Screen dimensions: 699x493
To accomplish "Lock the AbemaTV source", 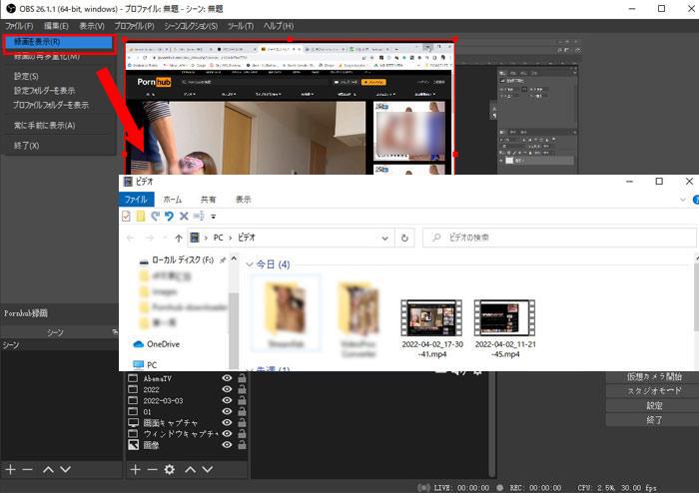I will [242, 378].
